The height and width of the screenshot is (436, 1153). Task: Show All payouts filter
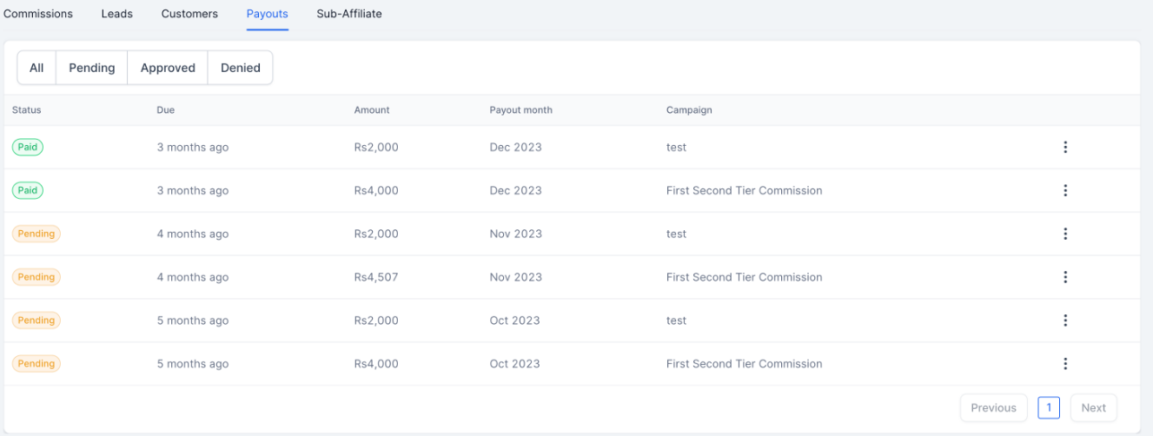(x=36, y=68)
